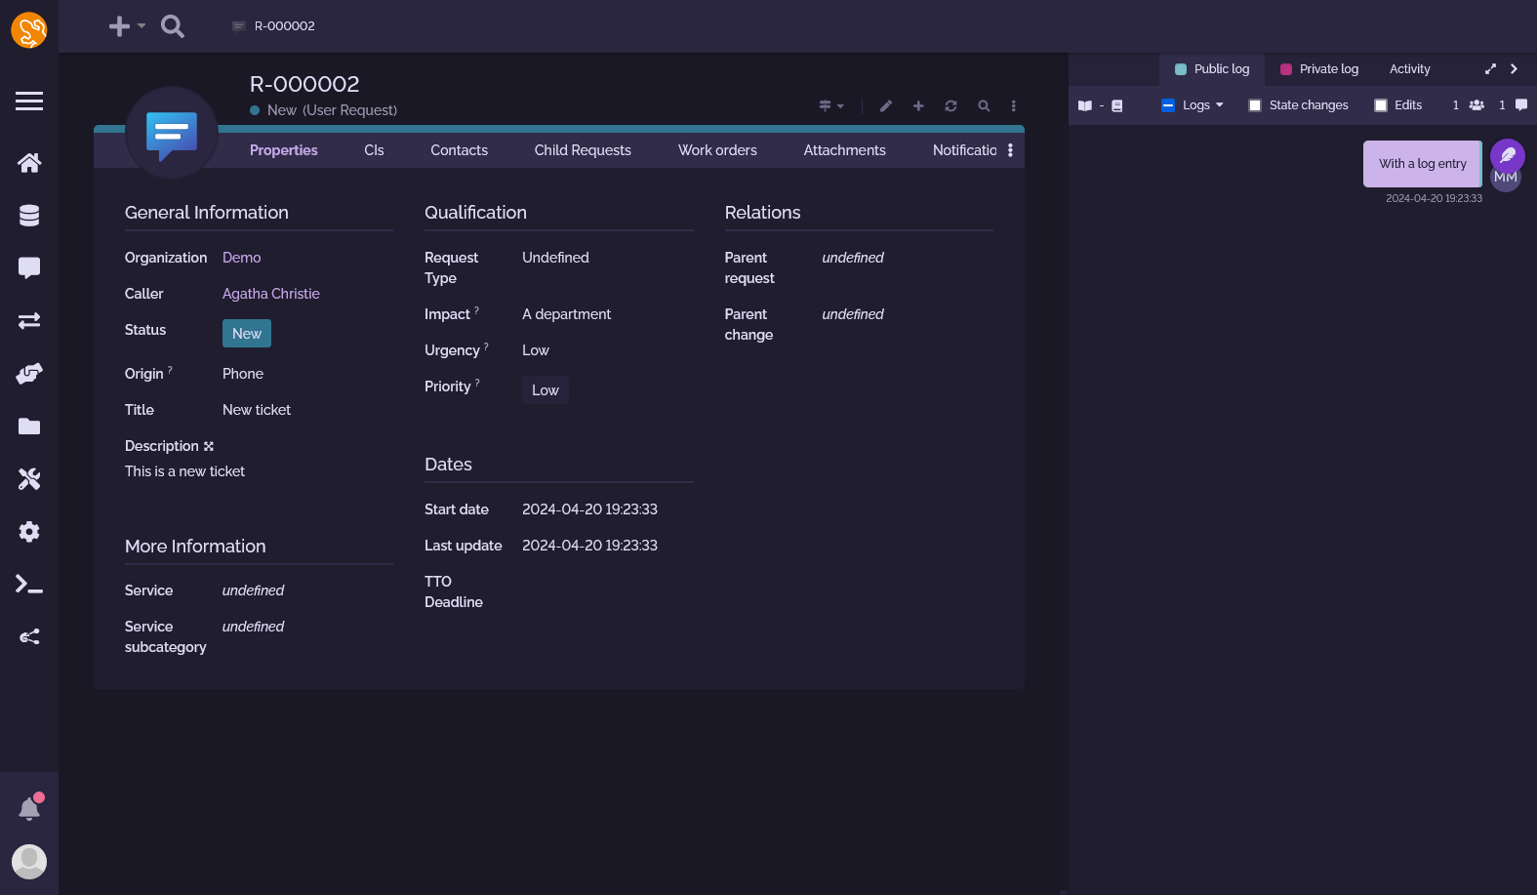Open the wrench and screwdriver tools icon
The image size is (1537, 895).
pyautogui.click(x=29, y=478)
